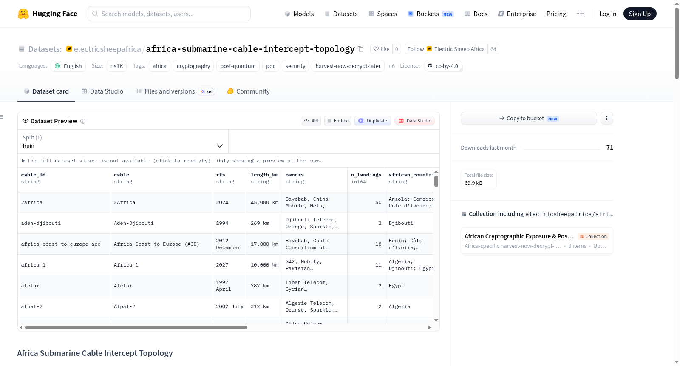Focus the search models, datasets, users field

coord(169,14)
